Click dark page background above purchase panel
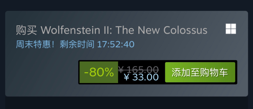The height and width of the screenshot is (109, 253). pyautogui.click(x=126, y=5)
